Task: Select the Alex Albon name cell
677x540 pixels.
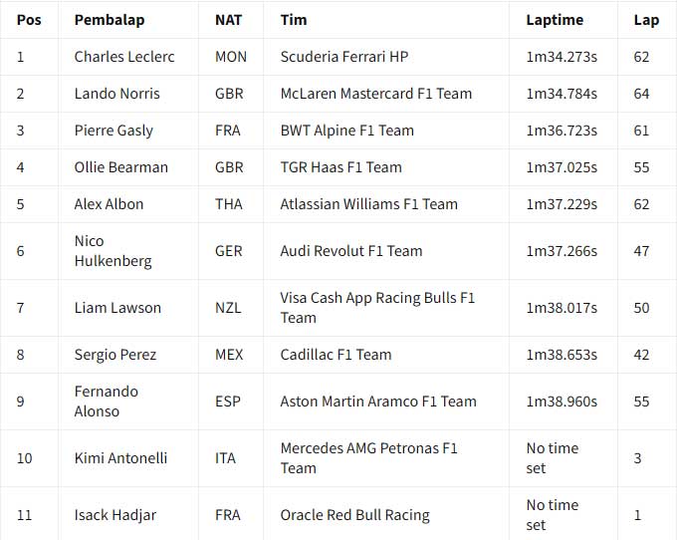Action: [109, 204]
